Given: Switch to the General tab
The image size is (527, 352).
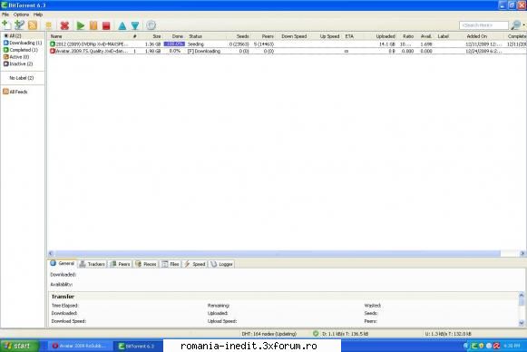Looking at the screenshot, I should coord(63,263).
